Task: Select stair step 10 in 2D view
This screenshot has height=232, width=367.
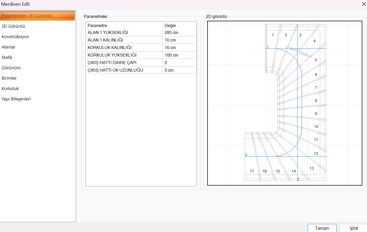Action: (x=316, y=127)
